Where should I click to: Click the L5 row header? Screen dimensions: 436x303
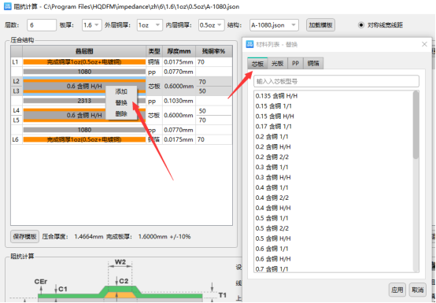point(17,120)
